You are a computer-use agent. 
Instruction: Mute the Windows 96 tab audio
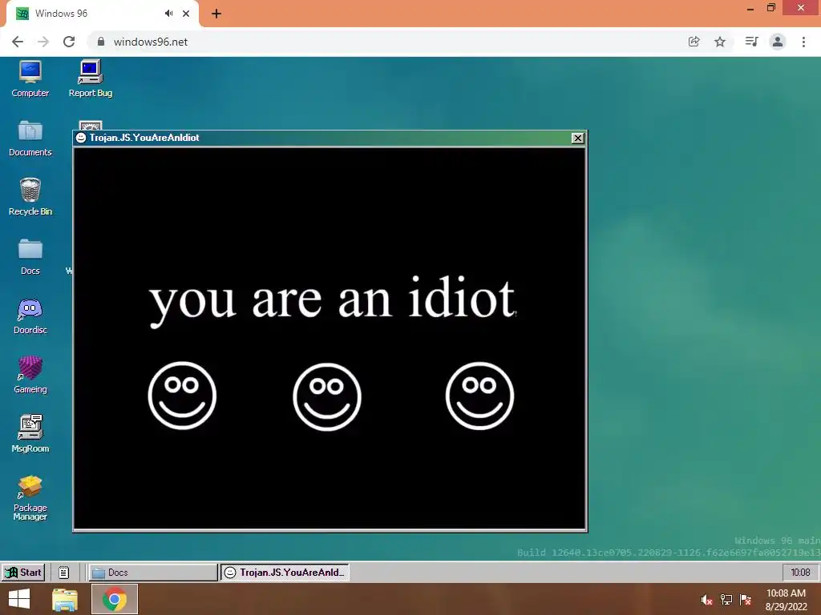coord(168,14)
